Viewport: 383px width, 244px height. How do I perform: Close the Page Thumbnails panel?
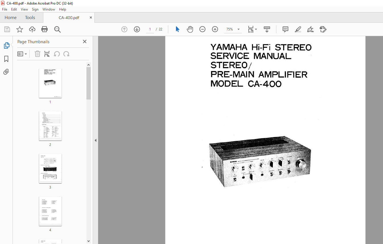[x=85, y=42]
